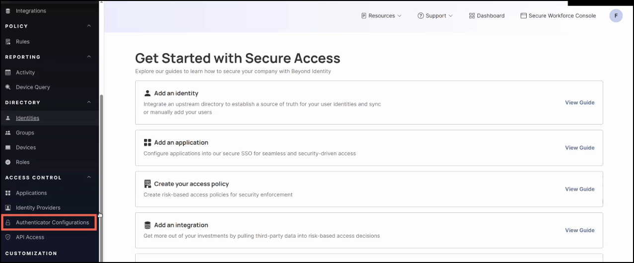Viewport: 634px width, 263px height.
Task: Open the Support dropdown menu
Action: [435, 16]
